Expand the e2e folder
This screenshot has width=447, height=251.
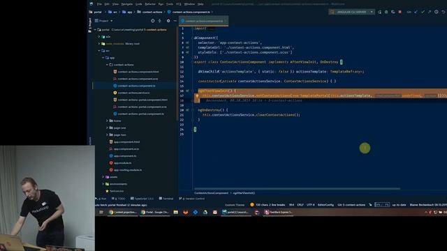(99, 37)
